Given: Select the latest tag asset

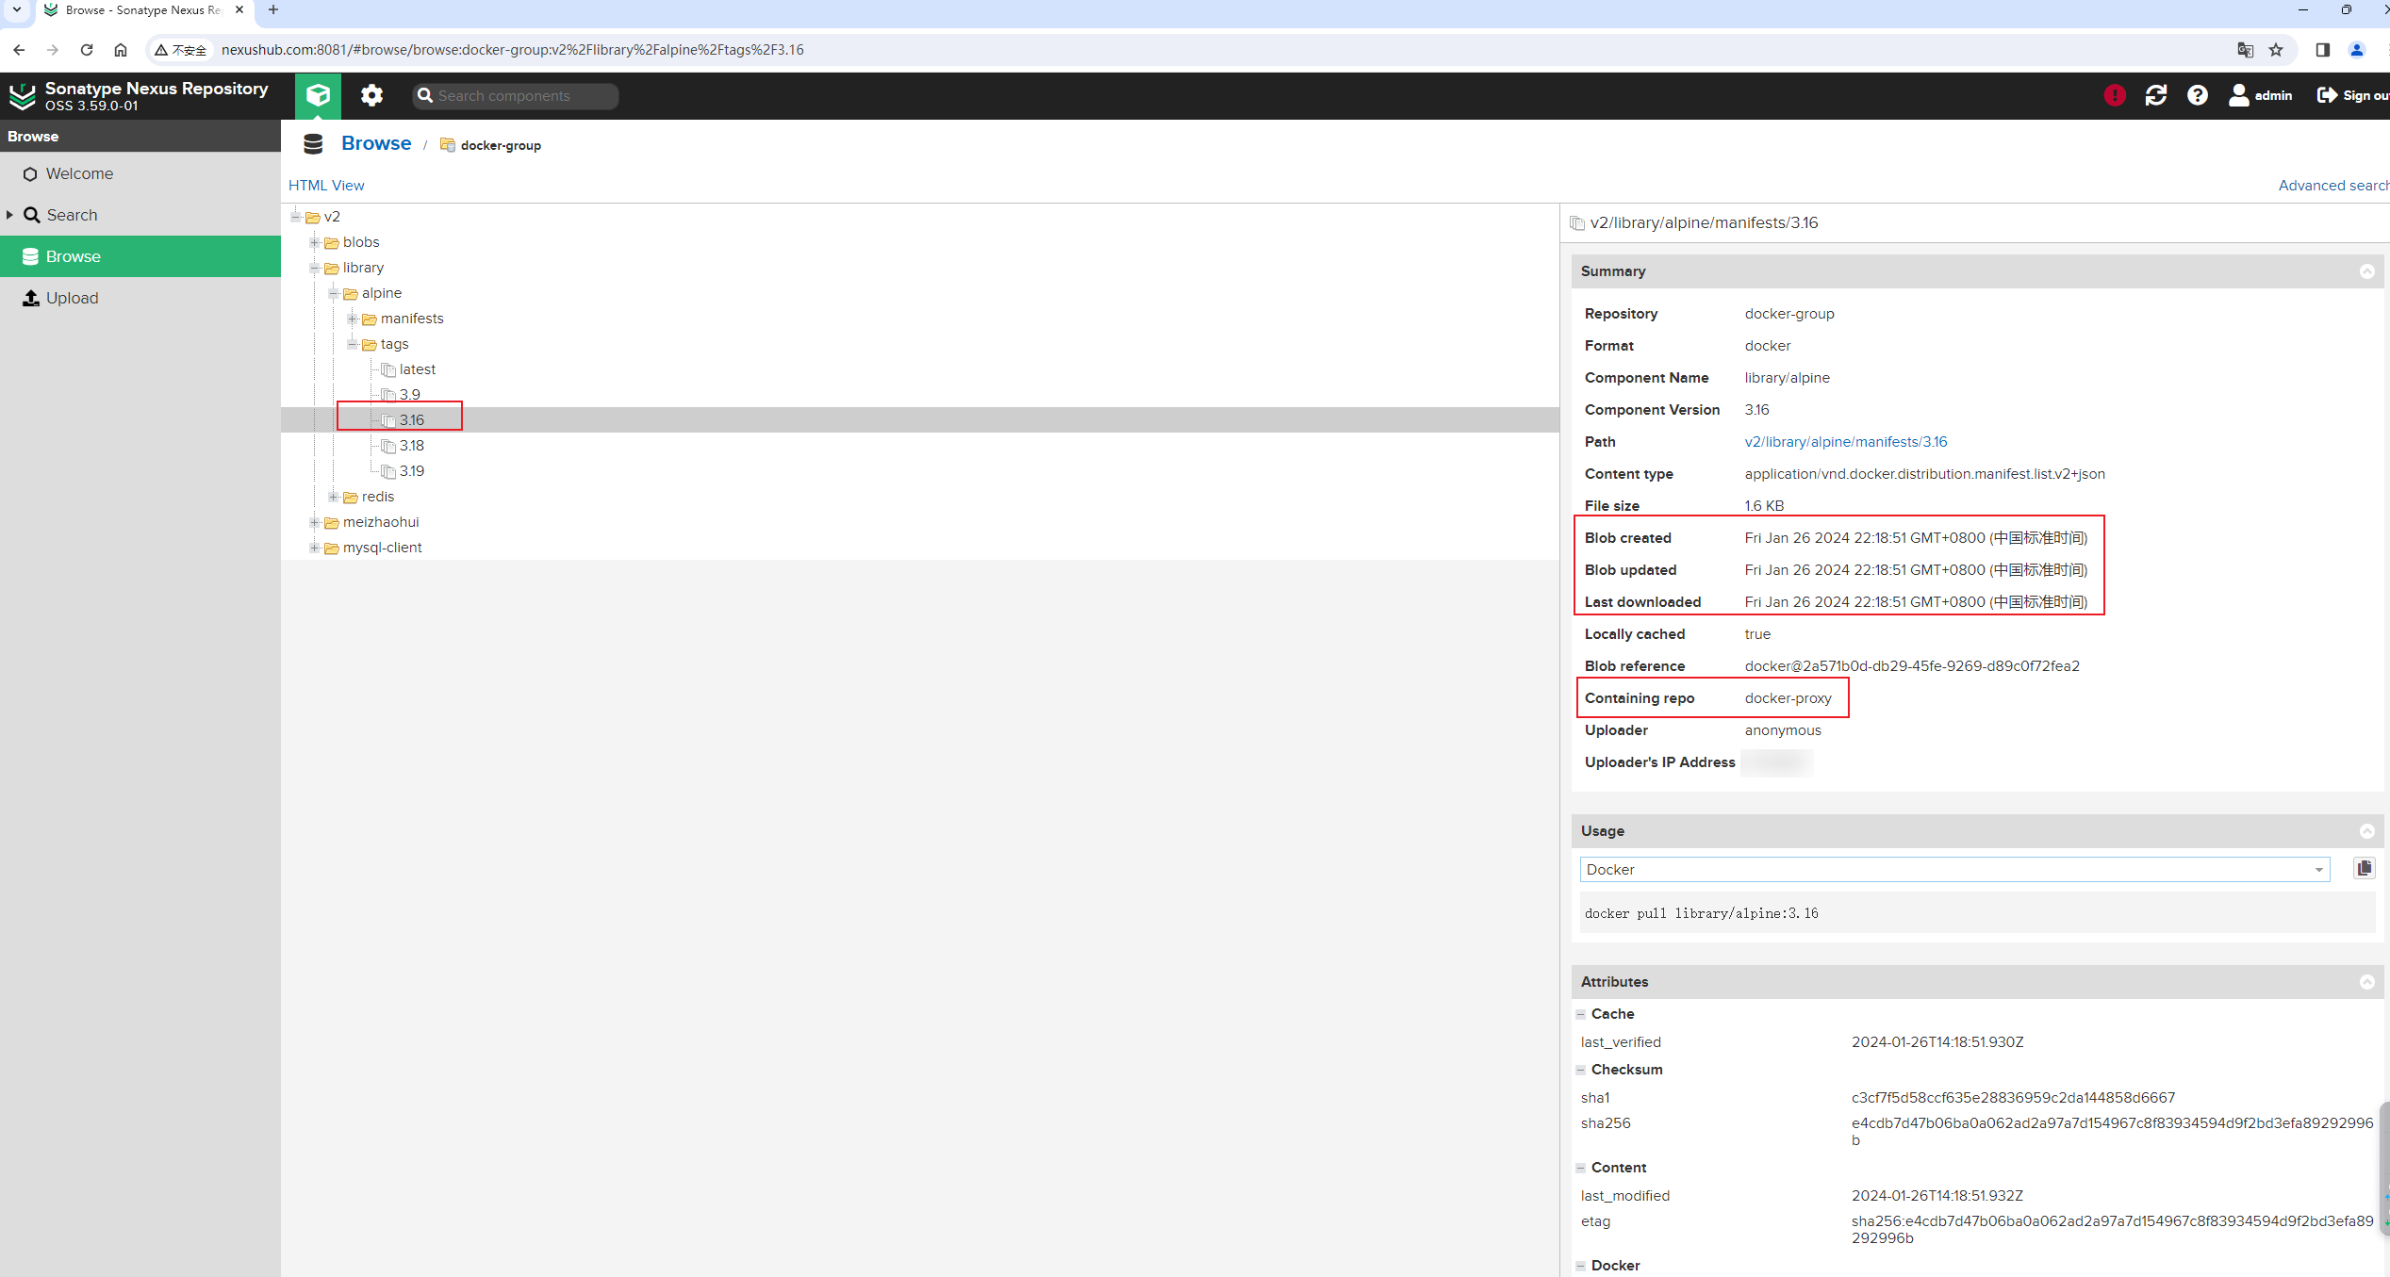Looking at the screenshot, I should pyautogui.click(x=417, y=369).
